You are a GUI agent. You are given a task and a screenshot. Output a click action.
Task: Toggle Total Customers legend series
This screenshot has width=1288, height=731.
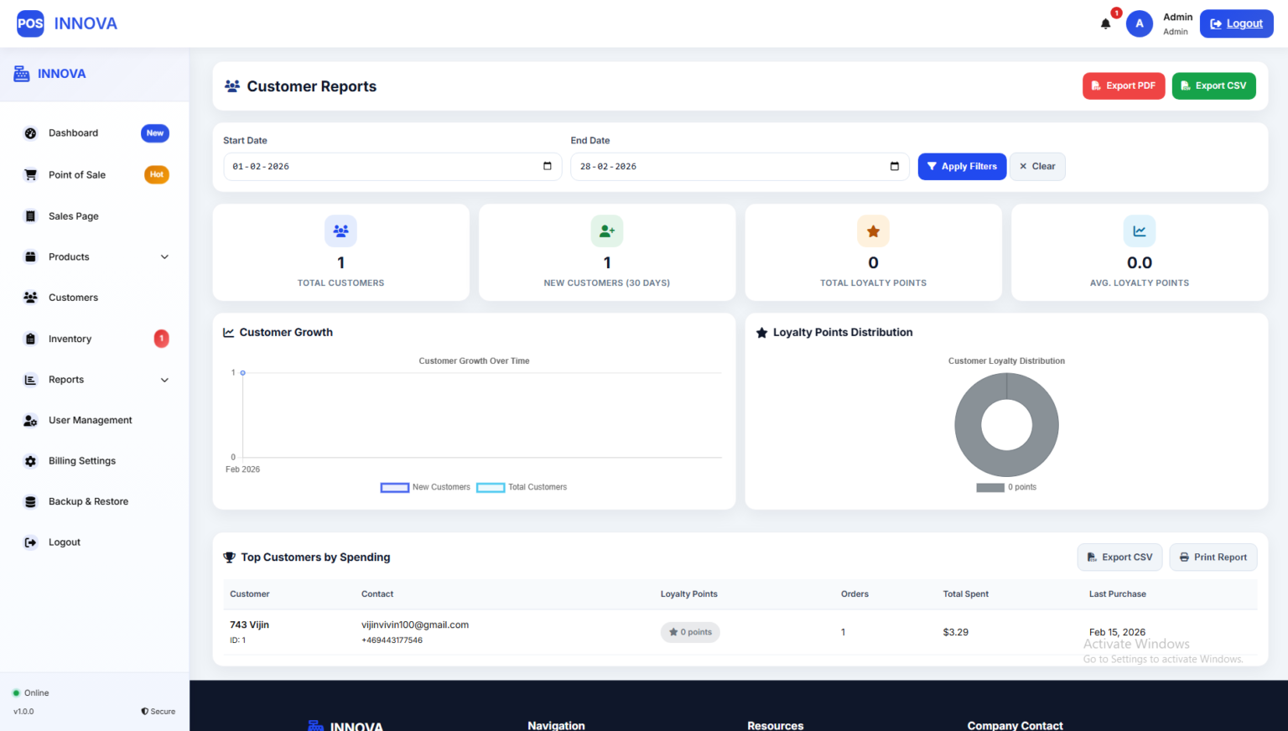[522, 487]
